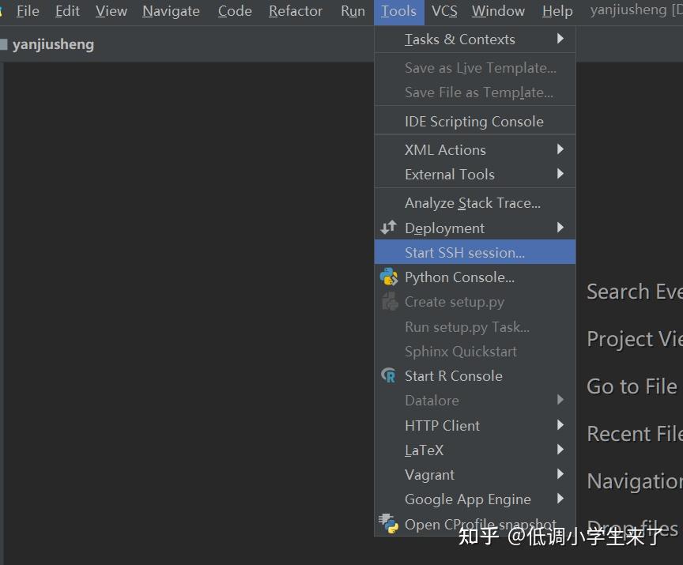Close the highlighted Tools menu
683x565 pixels.
tap(398, 11)
